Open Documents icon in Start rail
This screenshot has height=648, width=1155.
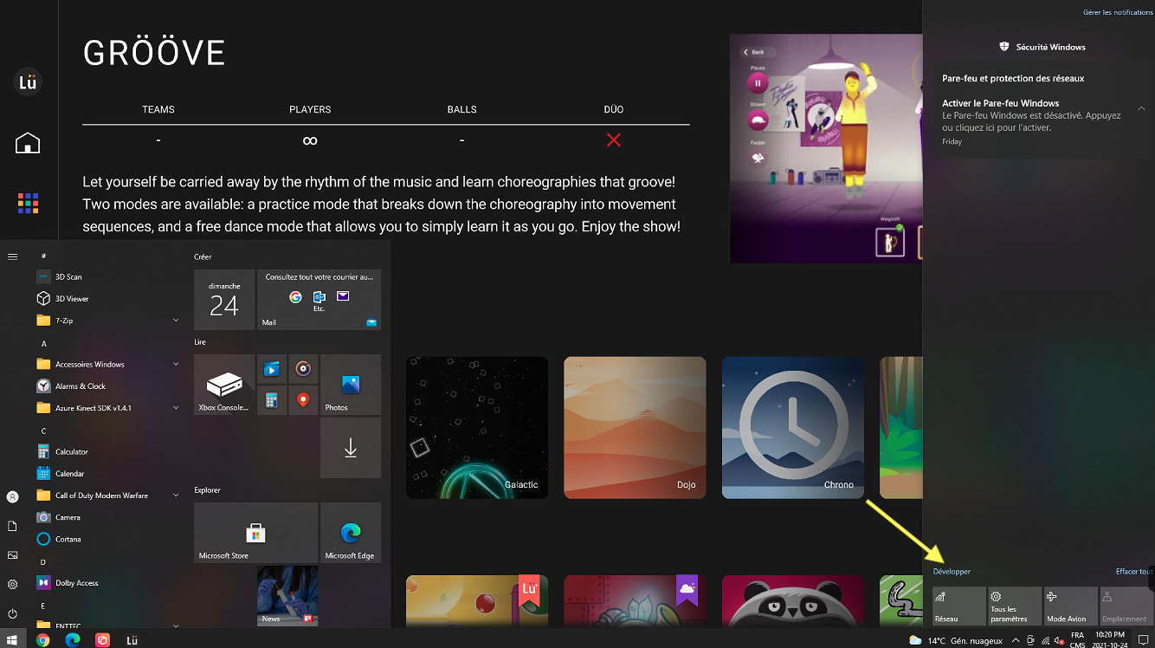point(12,526)
